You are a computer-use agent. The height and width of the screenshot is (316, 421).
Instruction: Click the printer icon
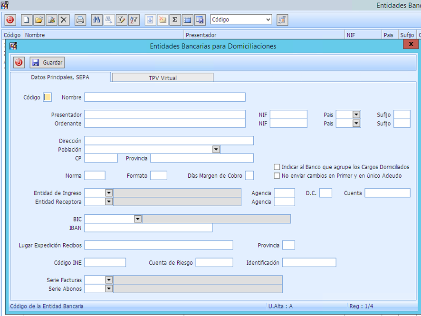[80, 20]
